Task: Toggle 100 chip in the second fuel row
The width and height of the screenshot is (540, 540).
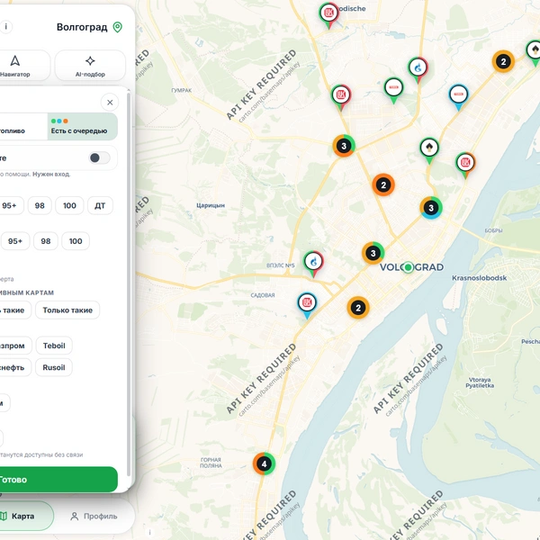Action: (76, 241)
